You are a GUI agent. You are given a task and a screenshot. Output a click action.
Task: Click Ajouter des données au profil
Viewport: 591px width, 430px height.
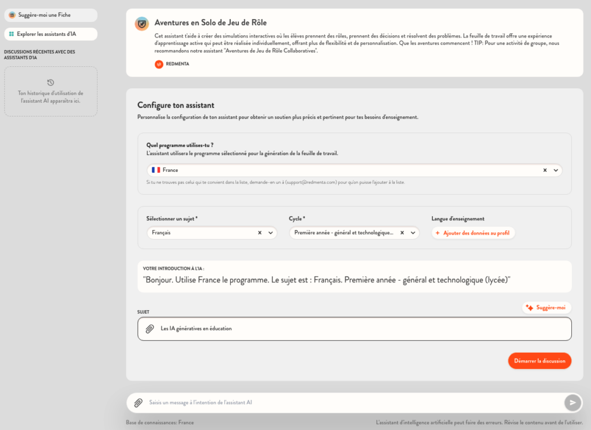click(473, 233)
